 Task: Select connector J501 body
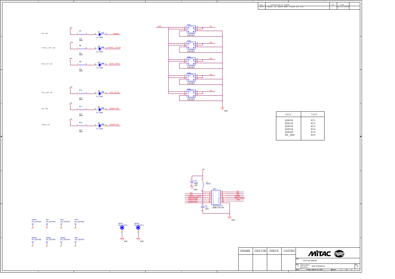[x=216, y=197]
